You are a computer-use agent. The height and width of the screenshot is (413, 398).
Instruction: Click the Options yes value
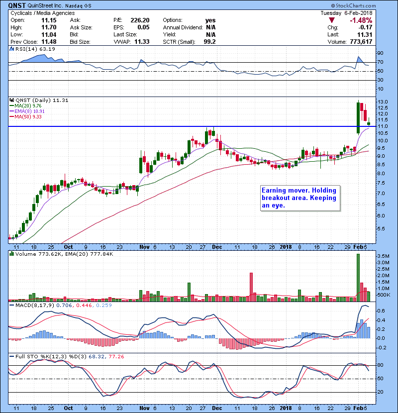[210, 20]
